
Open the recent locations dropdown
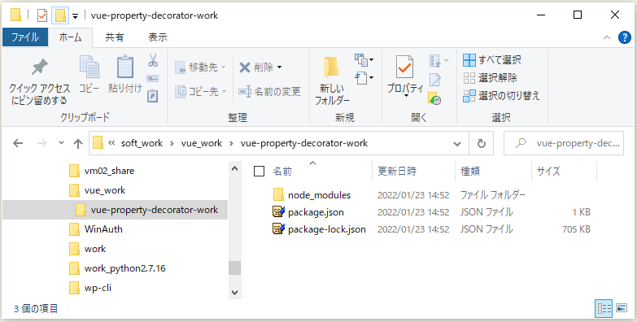[61, 143]
